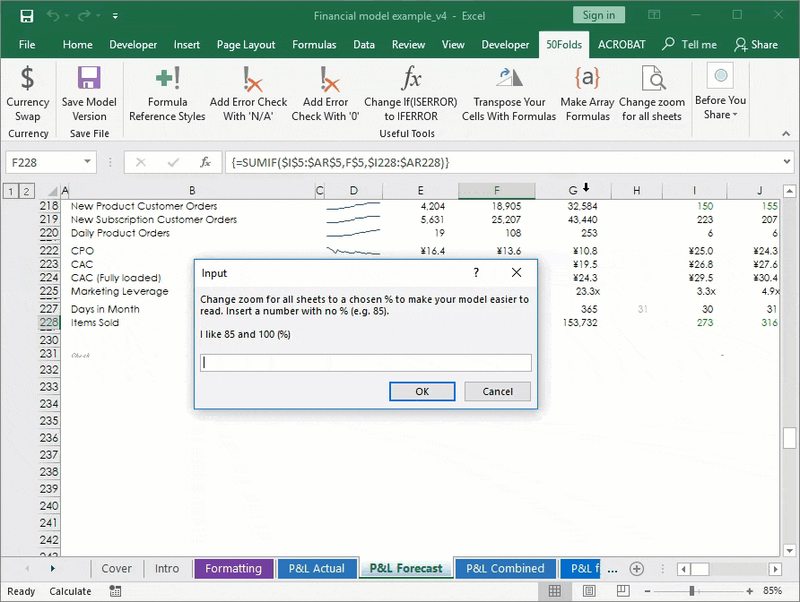Click outline level 2 button
This screenshot has width=800, height=602.
click(26, 191)
